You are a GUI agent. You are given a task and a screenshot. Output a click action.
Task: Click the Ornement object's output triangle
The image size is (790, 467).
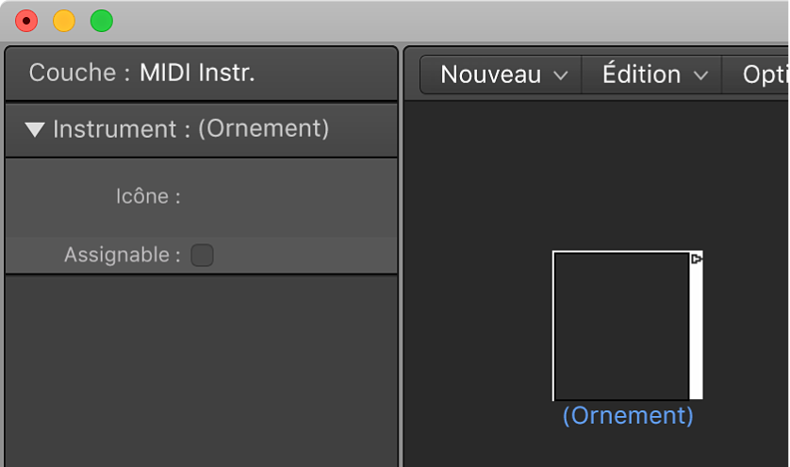point(697,259)
